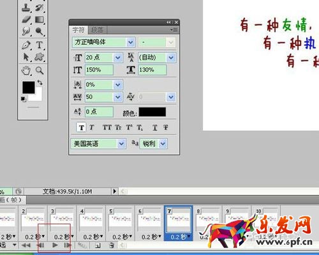Select the Pen tool

(26, 45)
